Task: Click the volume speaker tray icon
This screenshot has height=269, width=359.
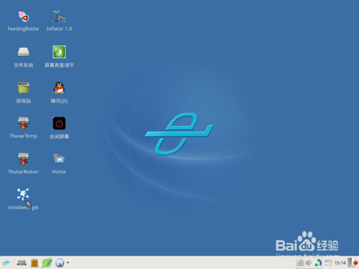Action: (x=309, y=262)
